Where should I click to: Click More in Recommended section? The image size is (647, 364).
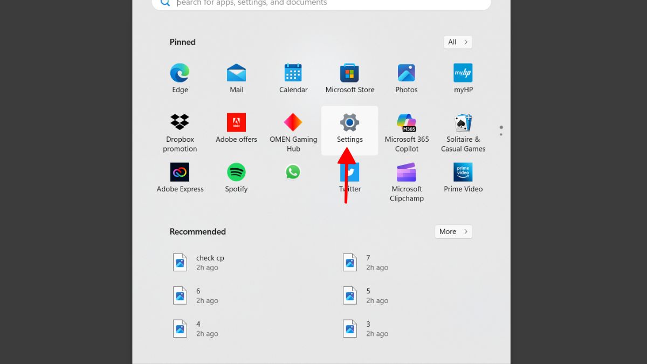(x=453, y=231)
